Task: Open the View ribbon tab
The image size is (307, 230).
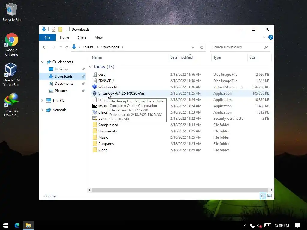Action: pyautogui.click(x=99, y=37)
